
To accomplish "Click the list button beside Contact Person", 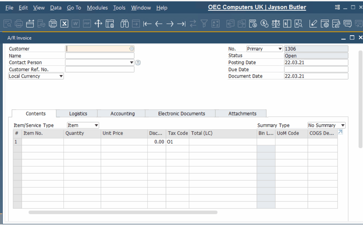I will point(138,62).
